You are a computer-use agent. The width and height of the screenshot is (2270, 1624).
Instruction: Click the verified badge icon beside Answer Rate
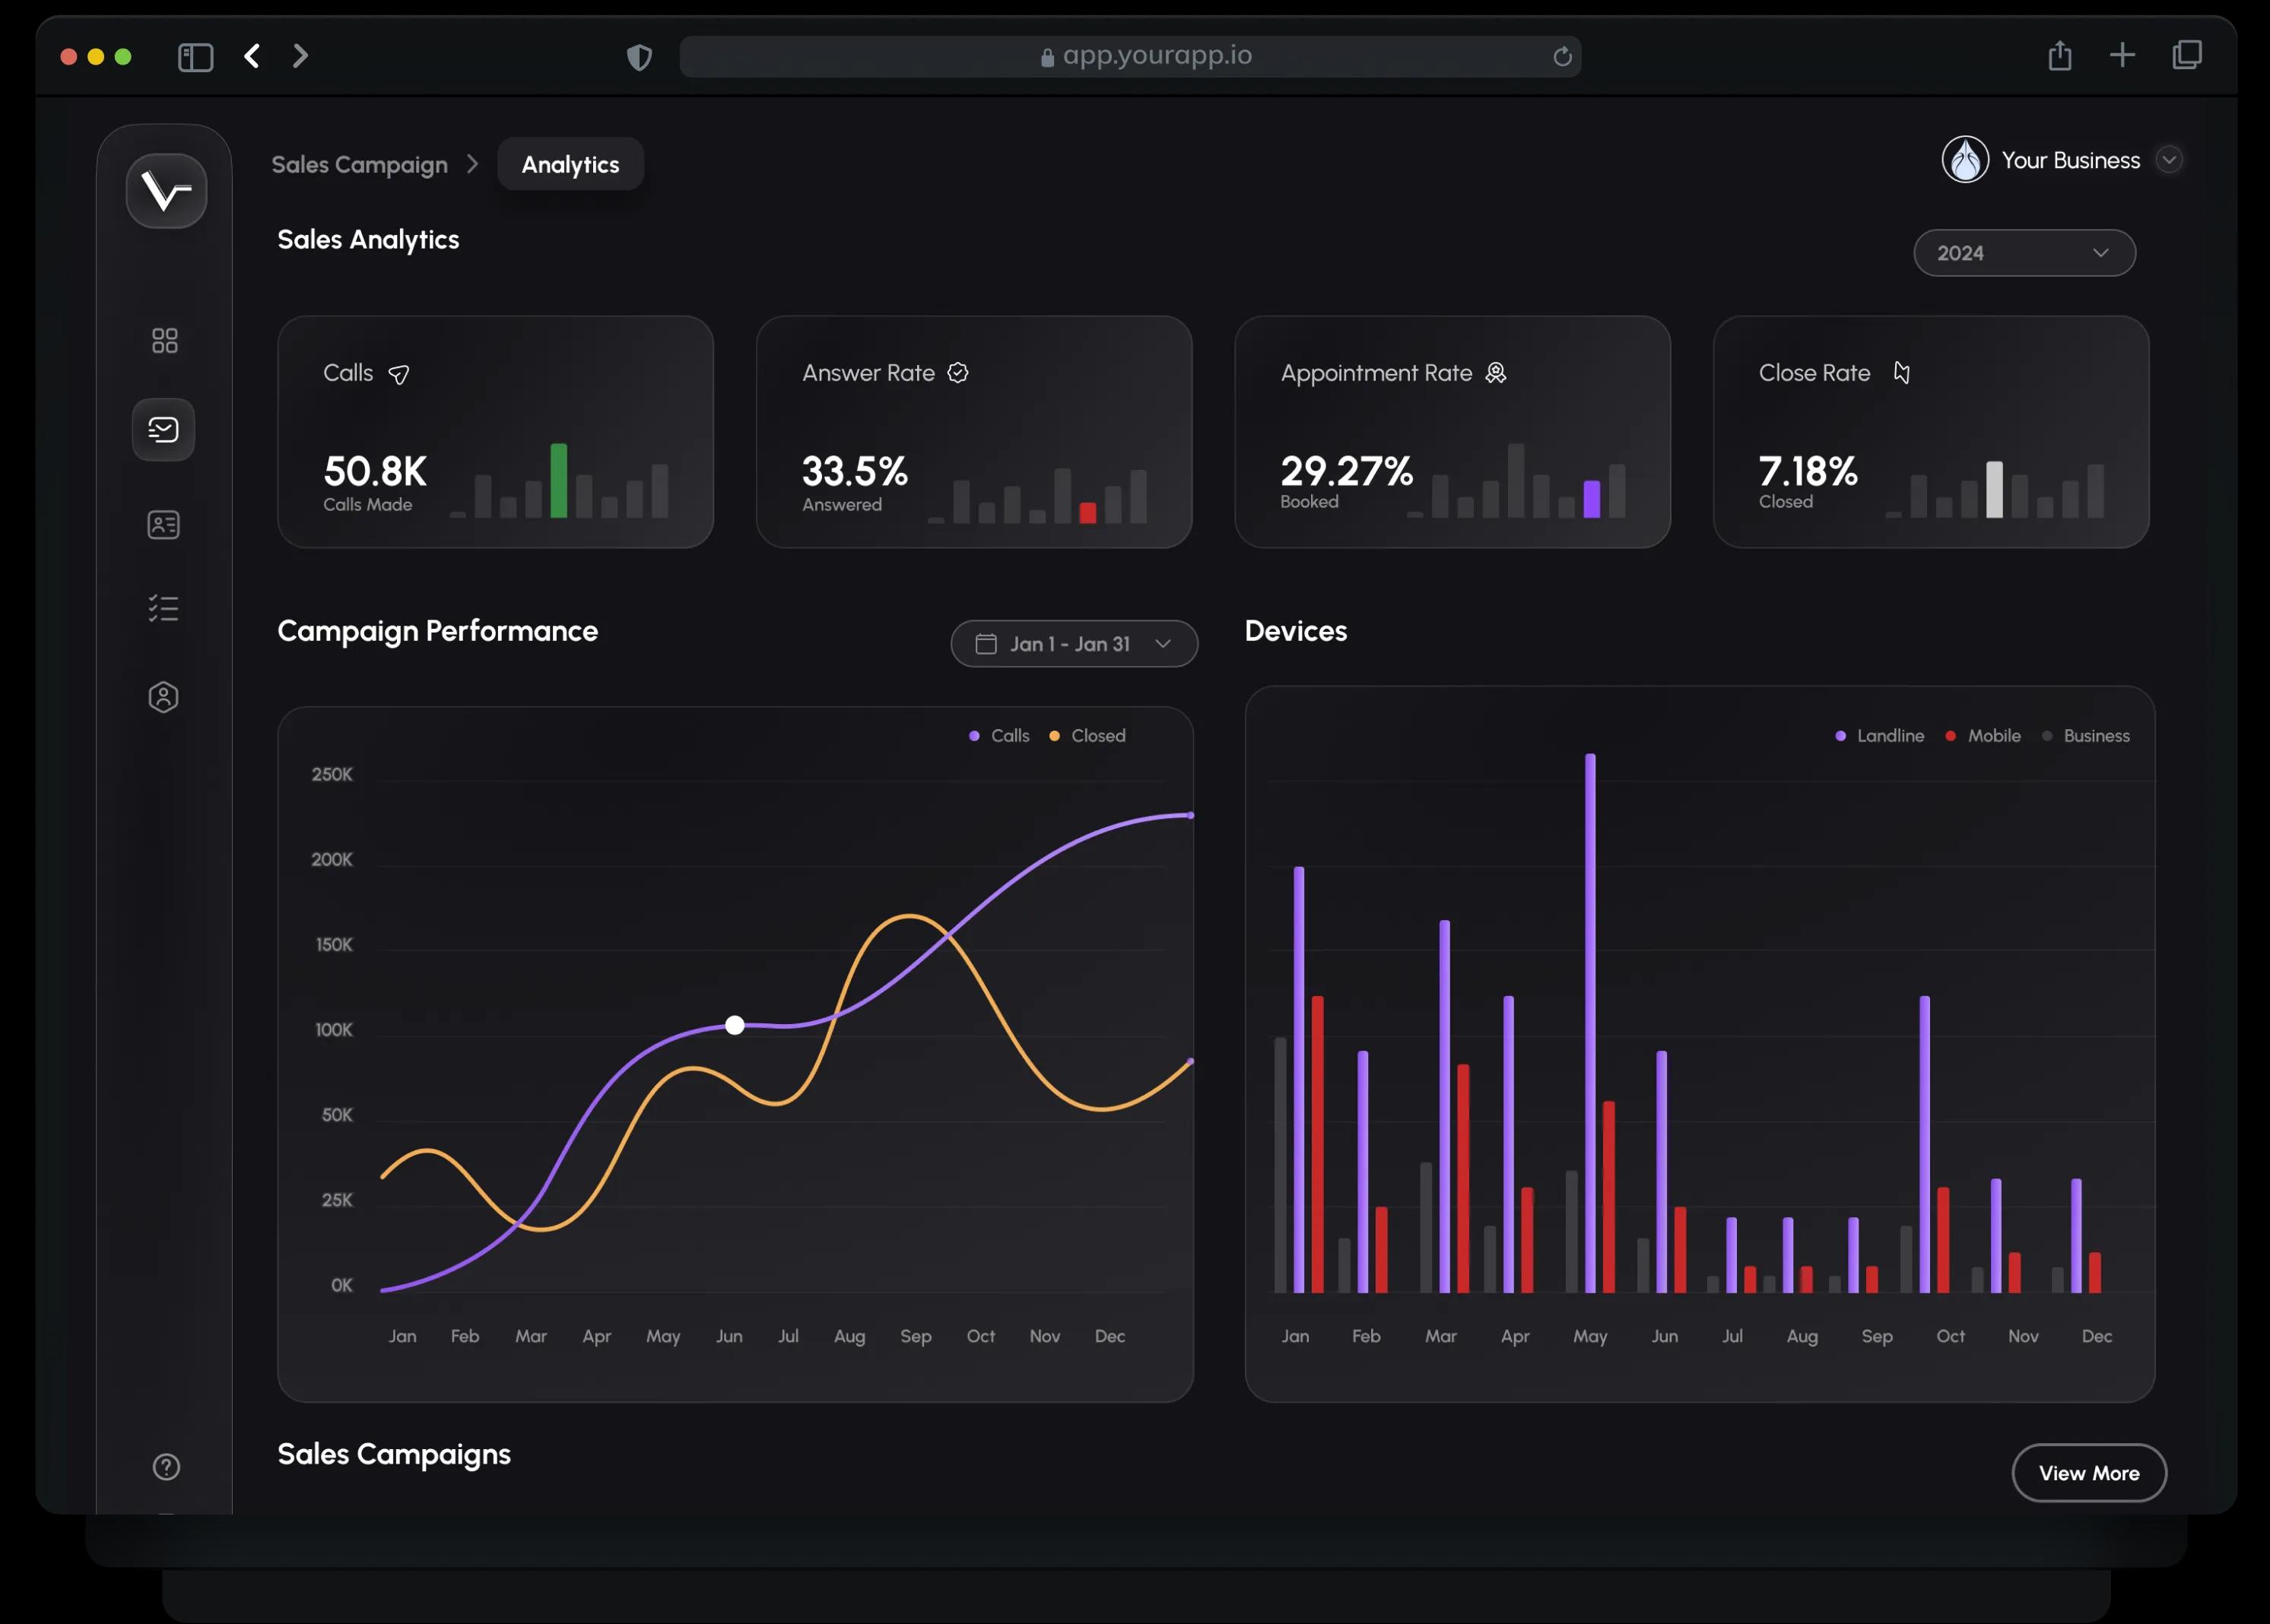(x=958, y=373)
